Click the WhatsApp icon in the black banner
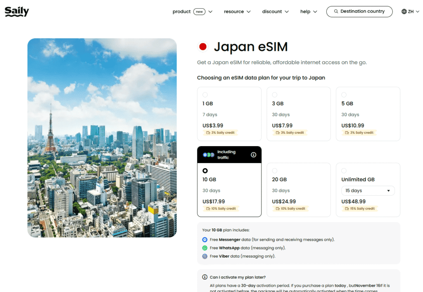 point(209,154)
